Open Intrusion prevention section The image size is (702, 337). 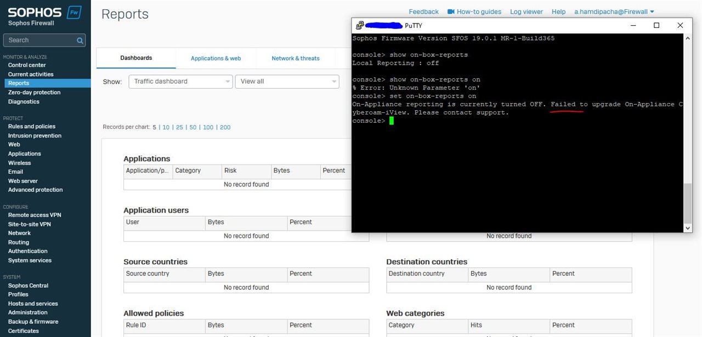tap(35, 136)
